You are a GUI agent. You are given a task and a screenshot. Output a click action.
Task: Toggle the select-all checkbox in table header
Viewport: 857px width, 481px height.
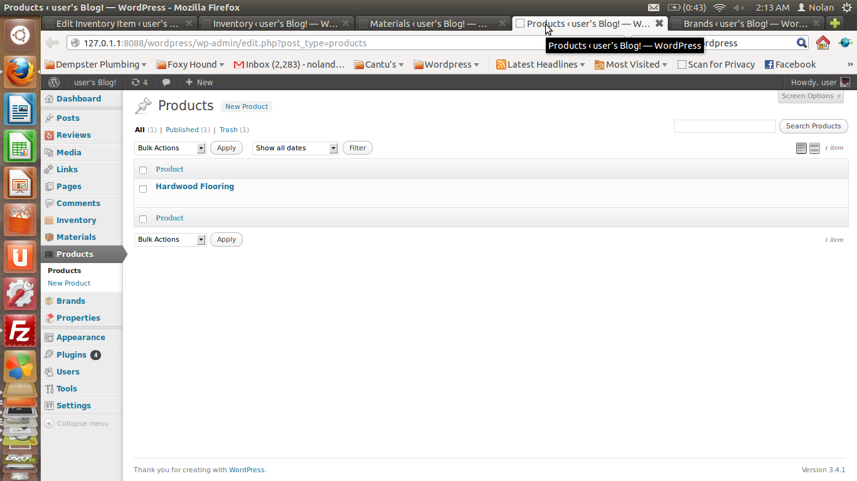pyautogui.click(x=143, y=170)
